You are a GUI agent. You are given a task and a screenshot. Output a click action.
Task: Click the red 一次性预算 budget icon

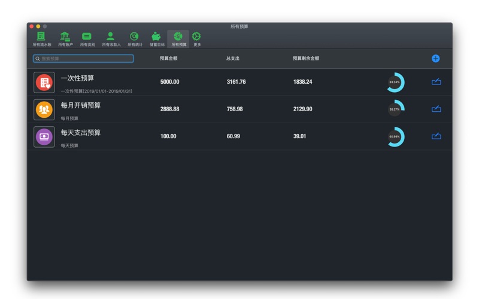click(x=44, y=83)
